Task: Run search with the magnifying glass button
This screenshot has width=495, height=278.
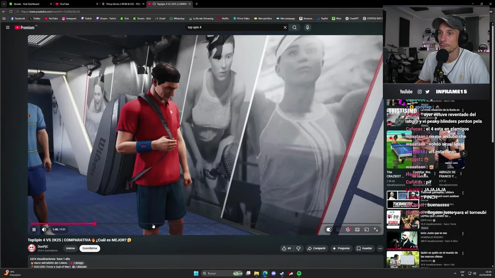Action: pos(294,27)
